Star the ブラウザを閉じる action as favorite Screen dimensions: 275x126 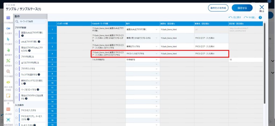point(17,57)
